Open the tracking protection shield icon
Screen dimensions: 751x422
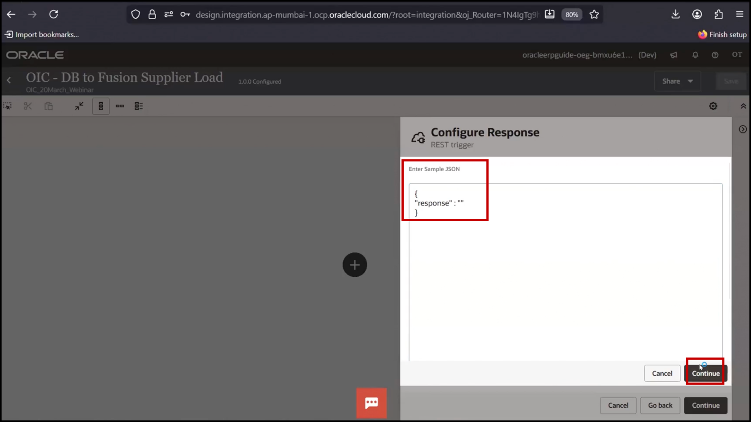coord(135,14)
